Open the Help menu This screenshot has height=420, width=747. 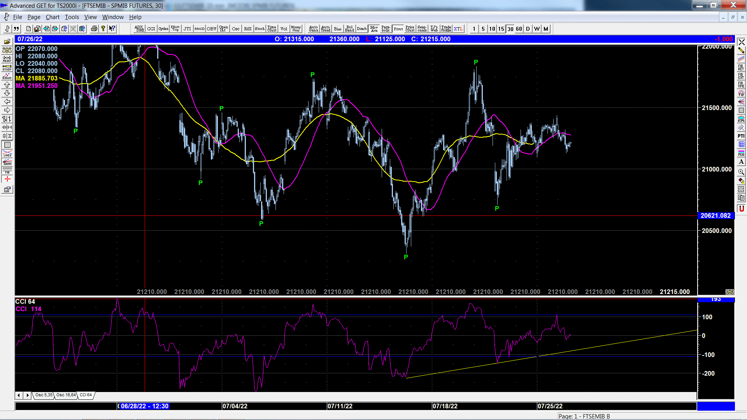pos(135,17)
